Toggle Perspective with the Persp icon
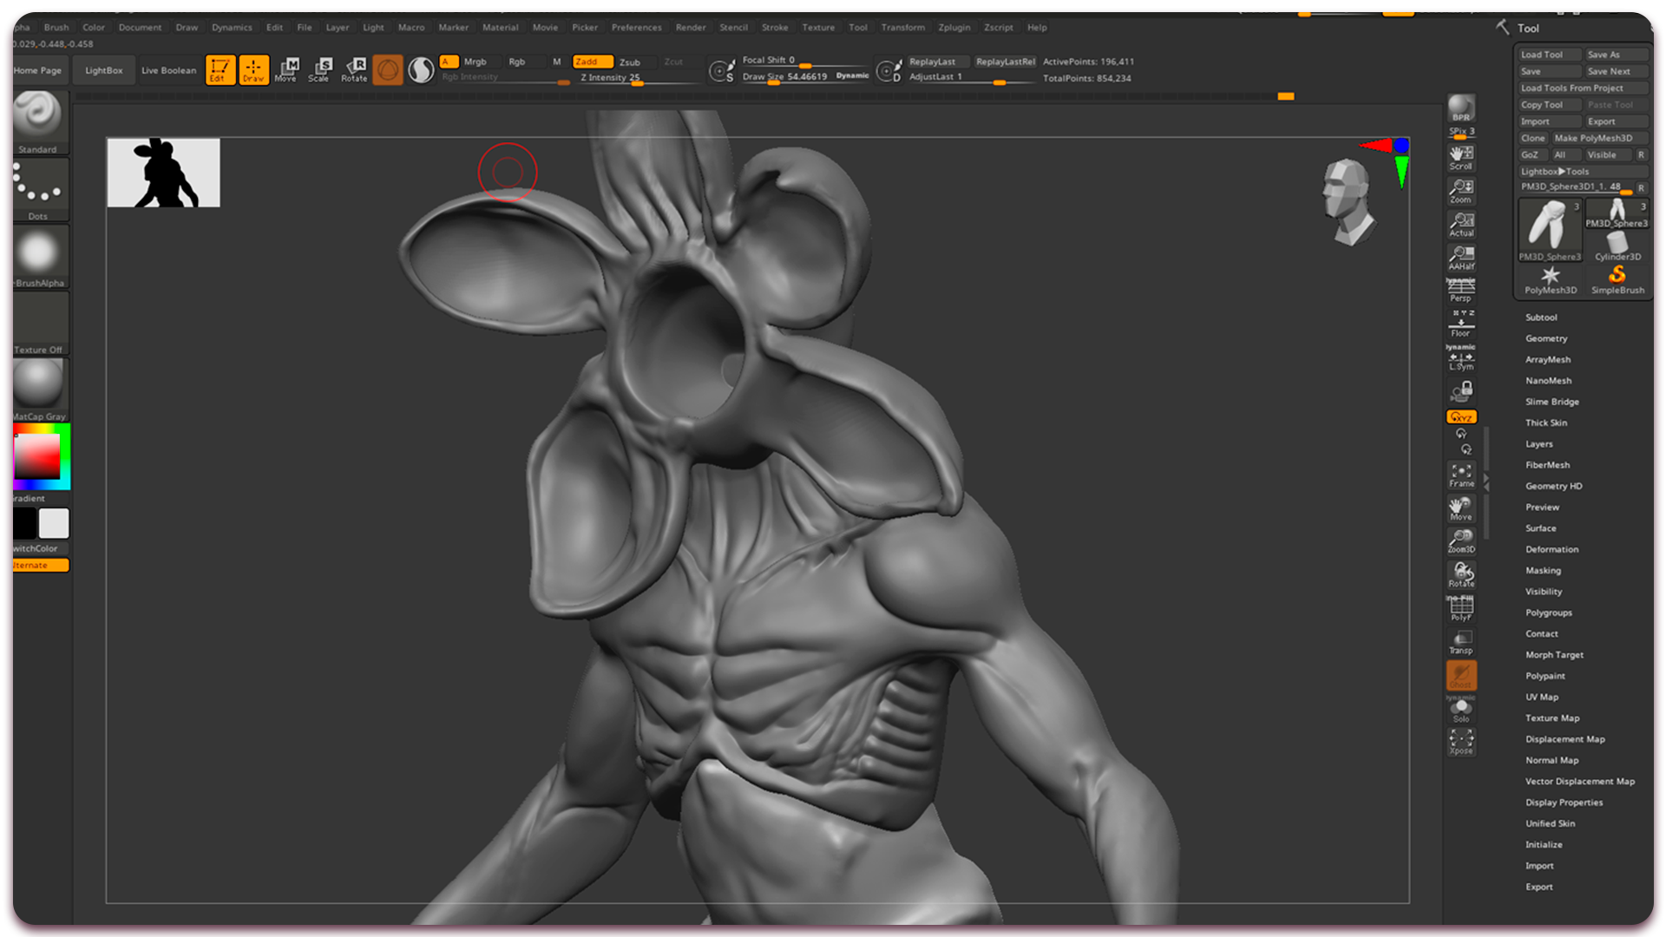 pos(1461,290)
